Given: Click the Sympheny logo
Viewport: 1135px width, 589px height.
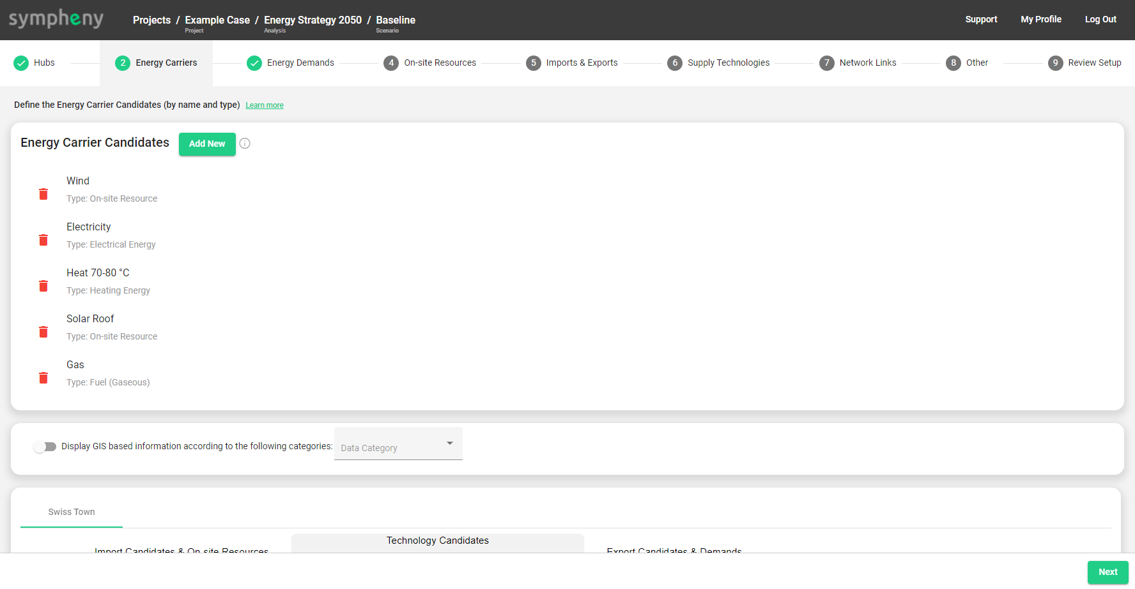Looking at the screenshot, I should (56, 19).
